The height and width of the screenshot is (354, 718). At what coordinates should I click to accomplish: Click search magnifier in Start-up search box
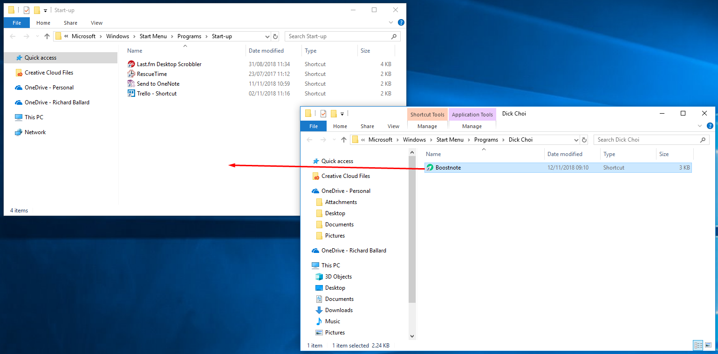(x=394, y=36)
